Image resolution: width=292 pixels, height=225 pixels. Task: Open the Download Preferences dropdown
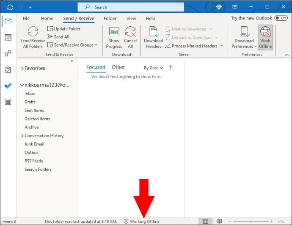coord(244,38)
